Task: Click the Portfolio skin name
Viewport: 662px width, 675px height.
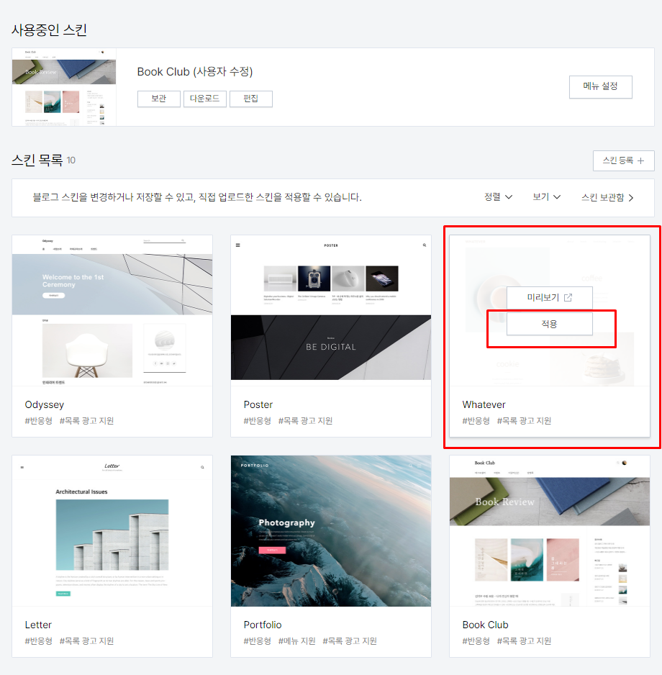Action: pos(263,625)
